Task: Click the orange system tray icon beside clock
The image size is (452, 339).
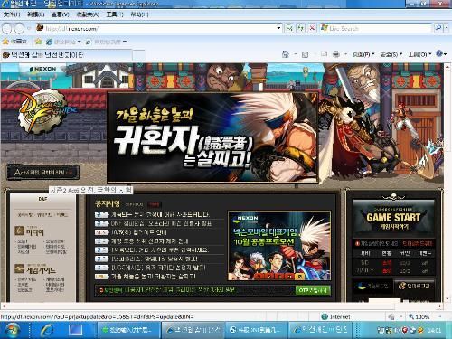Action: (420, 330)
